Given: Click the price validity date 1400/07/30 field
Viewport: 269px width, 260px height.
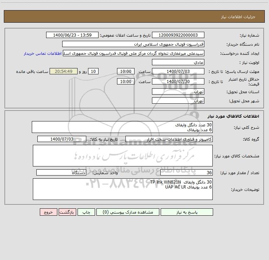Looking at the screenshot, I should coord(178,81).
